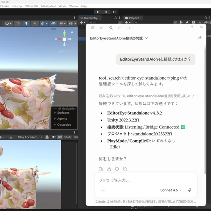
Task: Open the scene effects dropdown arrow
Action: pos(47,23)
